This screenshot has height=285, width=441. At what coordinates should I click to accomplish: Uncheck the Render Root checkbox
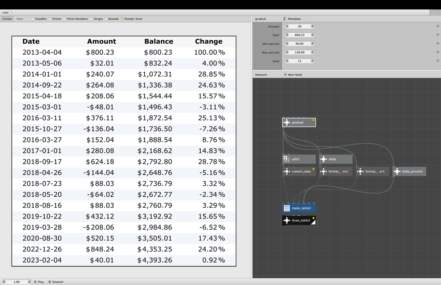(122, 19)
